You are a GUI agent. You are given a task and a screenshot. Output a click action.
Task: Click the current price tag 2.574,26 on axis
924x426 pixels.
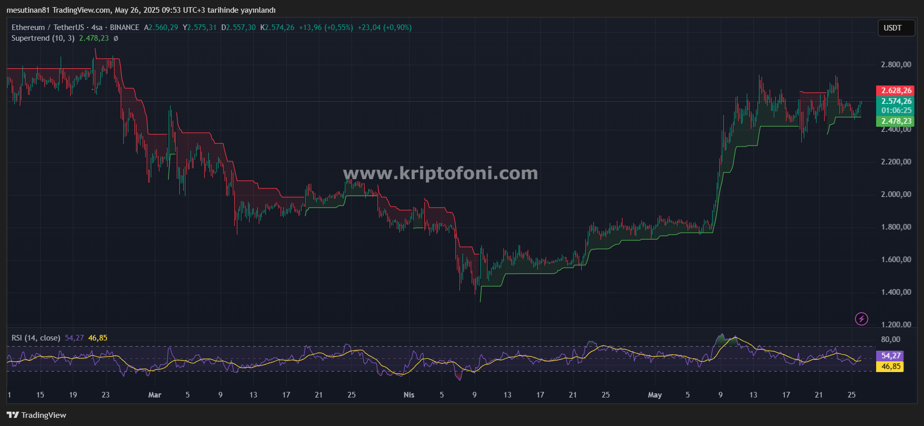(x=895, y=101)
